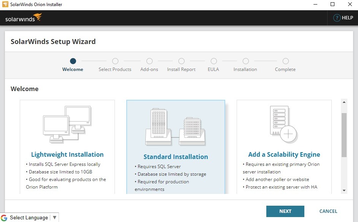Click the Complete step circle
Screen dimensions: 358x222
(286, 61)
